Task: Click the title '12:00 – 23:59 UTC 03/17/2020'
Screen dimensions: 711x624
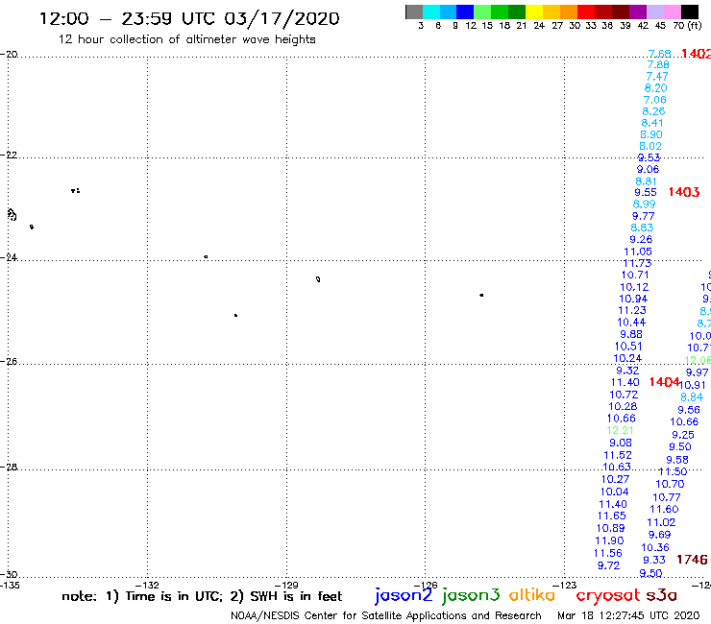Action: click(189, 18)
